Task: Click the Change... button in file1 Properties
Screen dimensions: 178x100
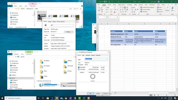Action: (x=69, y=32)
